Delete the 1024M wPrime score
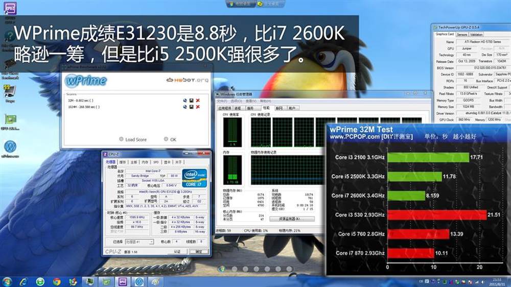 [x=197, y=107]
